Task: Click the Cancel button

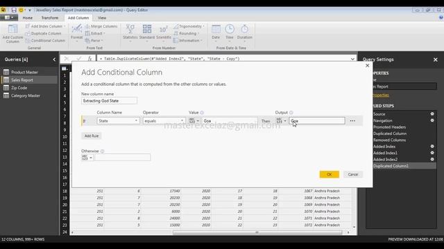Action: click(353, 174)
